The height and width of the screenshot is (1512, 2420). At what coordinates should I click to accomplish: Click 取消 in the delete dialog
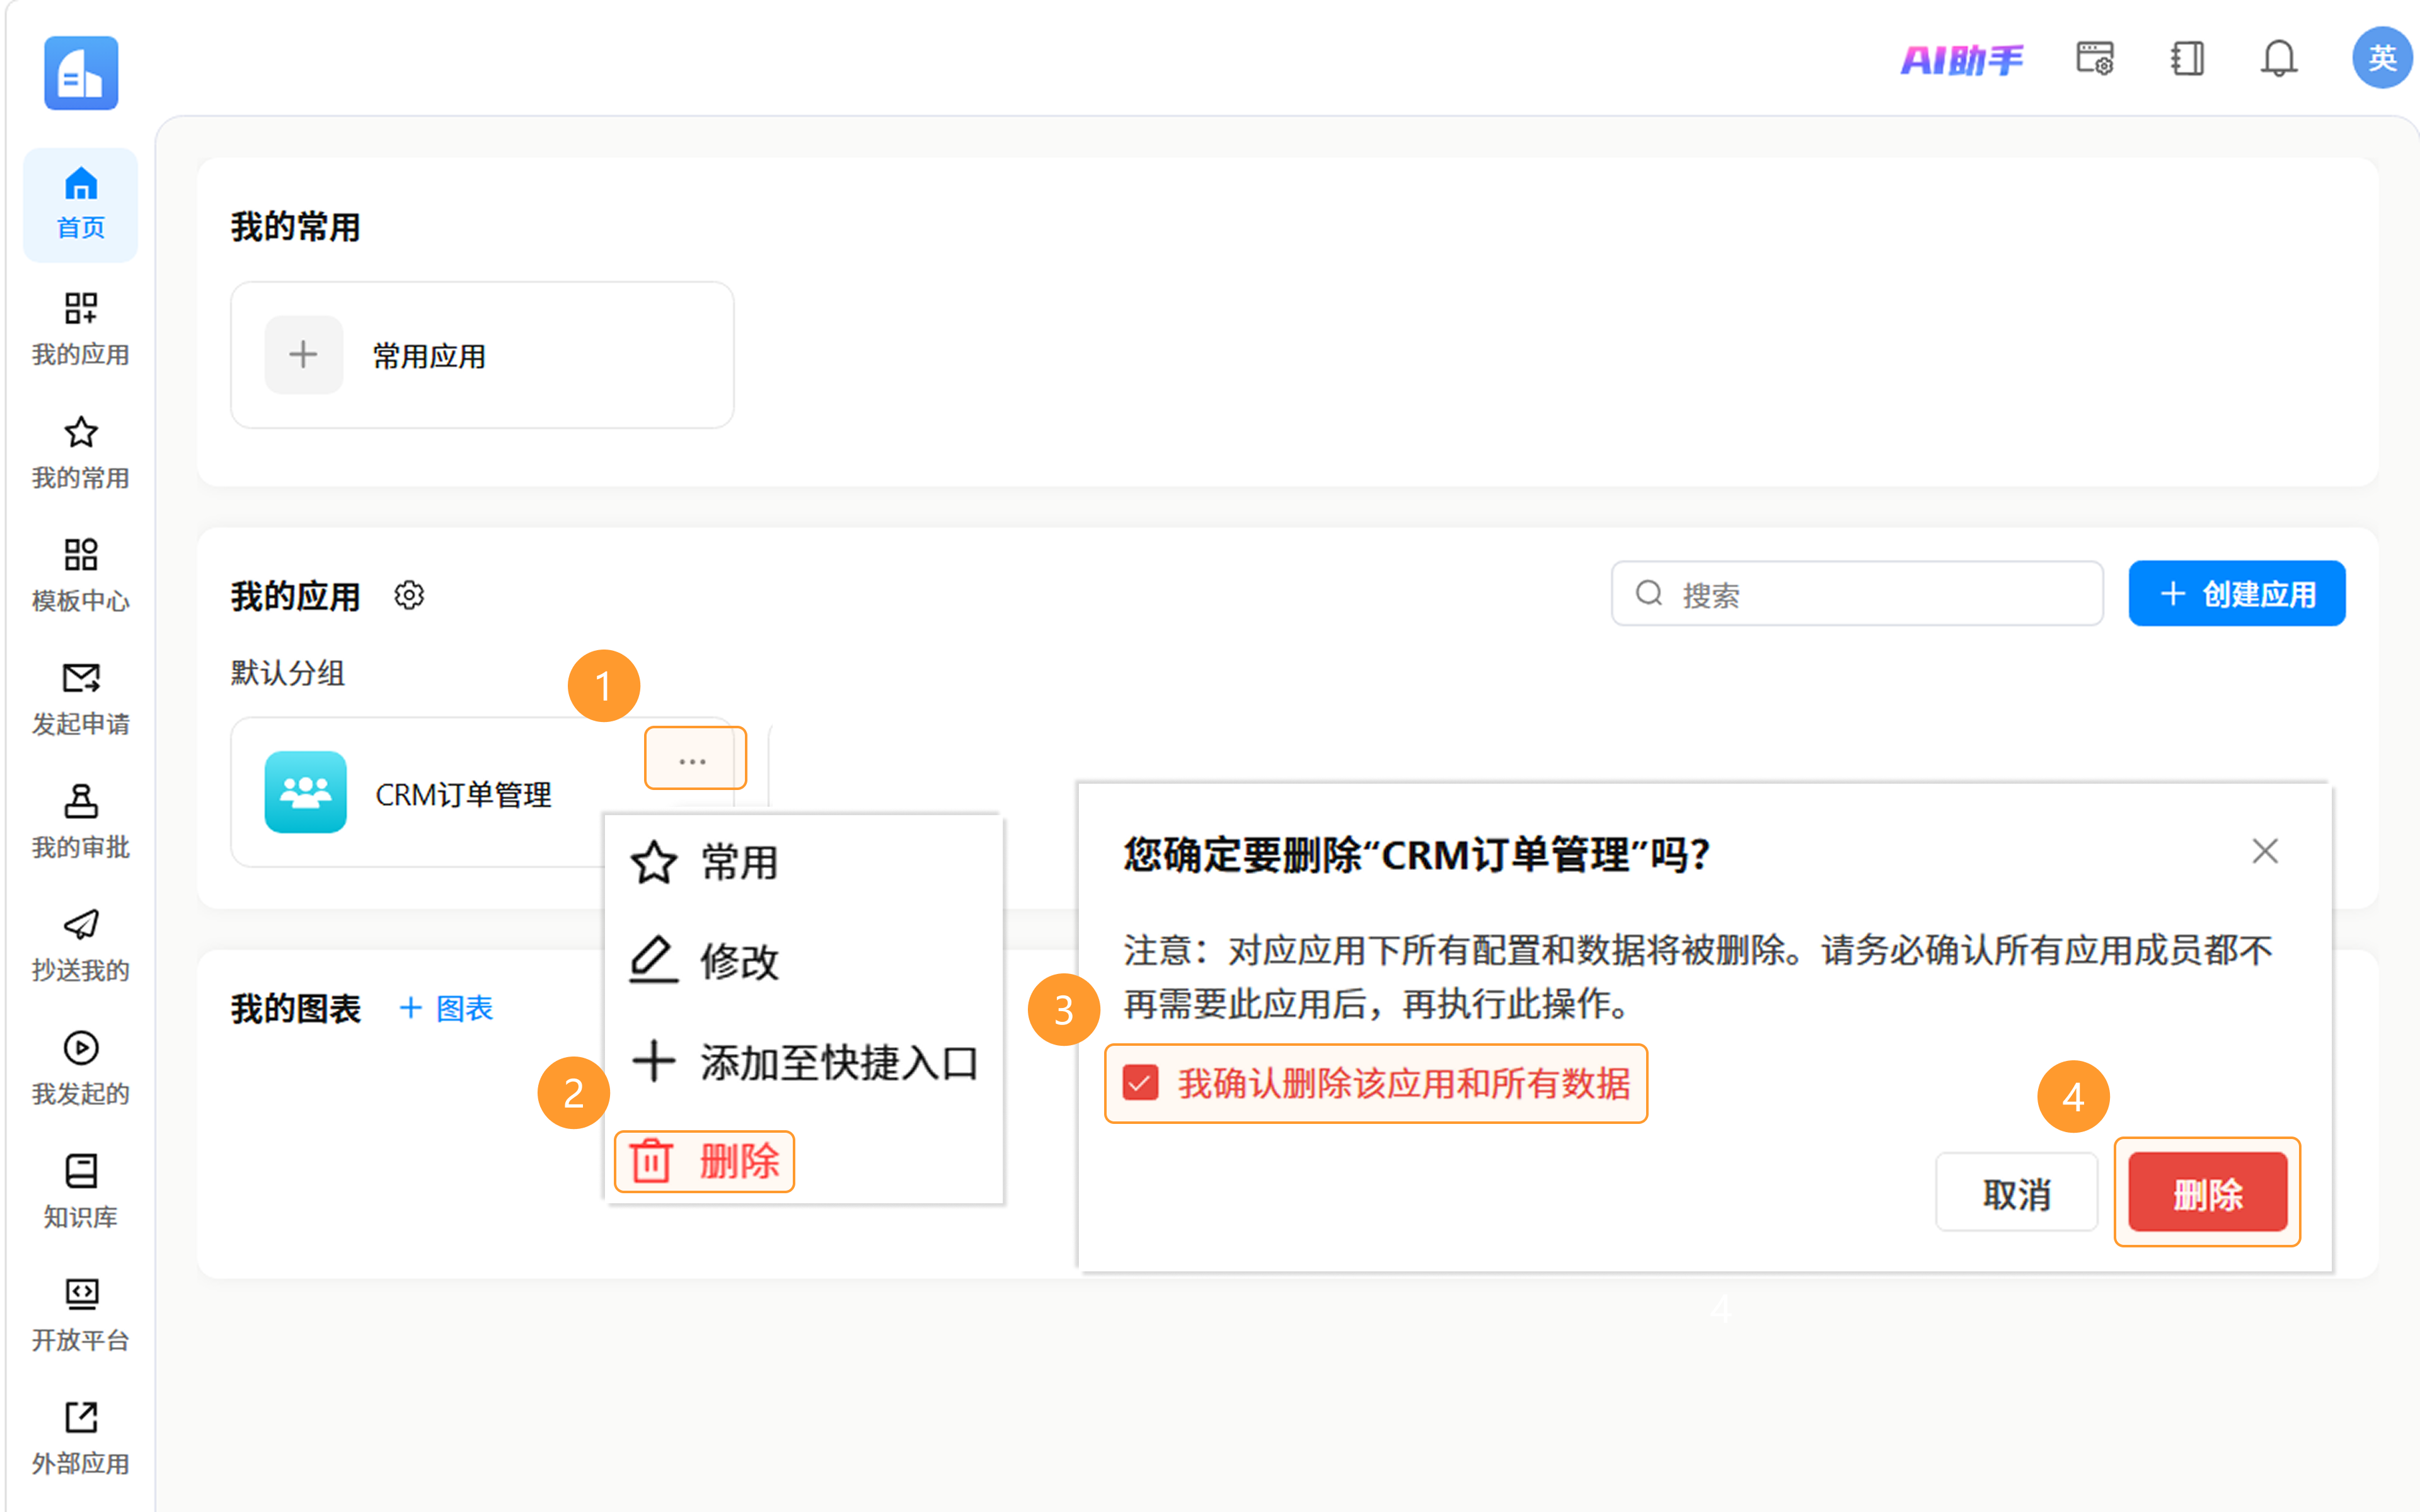[2016, 1193]
